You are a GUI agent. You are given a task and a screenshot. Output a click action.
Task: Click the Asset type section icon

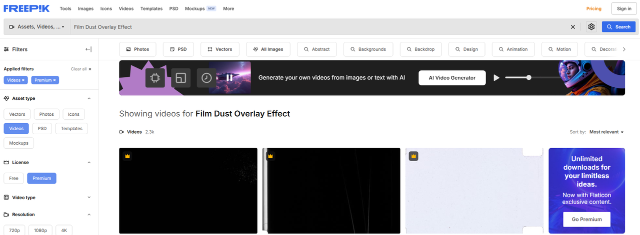click(x=7, y=98)
